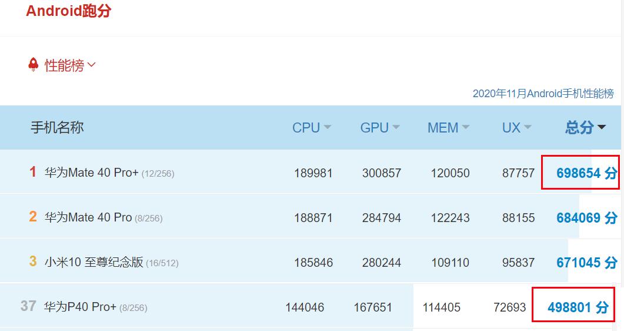Click the red rocket icon beside 性能榜
Viewport: 624px width, 331px height.
pos(33,65)
